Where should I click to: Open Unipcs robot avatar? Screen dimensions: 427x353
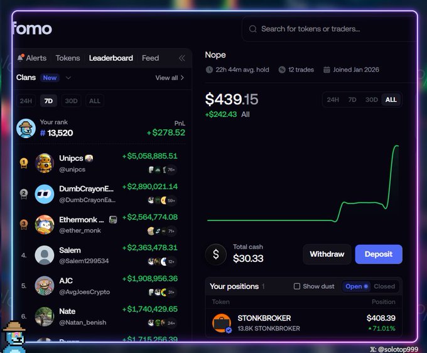point(45,163)
